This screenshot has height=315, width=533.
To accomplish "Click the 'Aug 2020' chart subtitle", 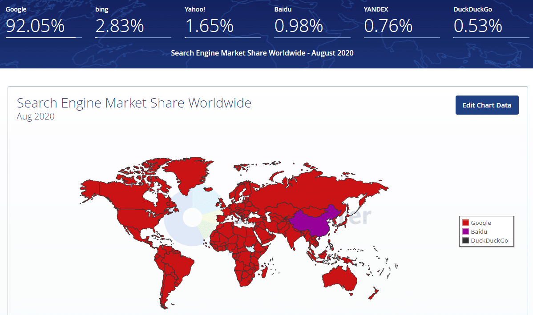I will pos(36,116).
